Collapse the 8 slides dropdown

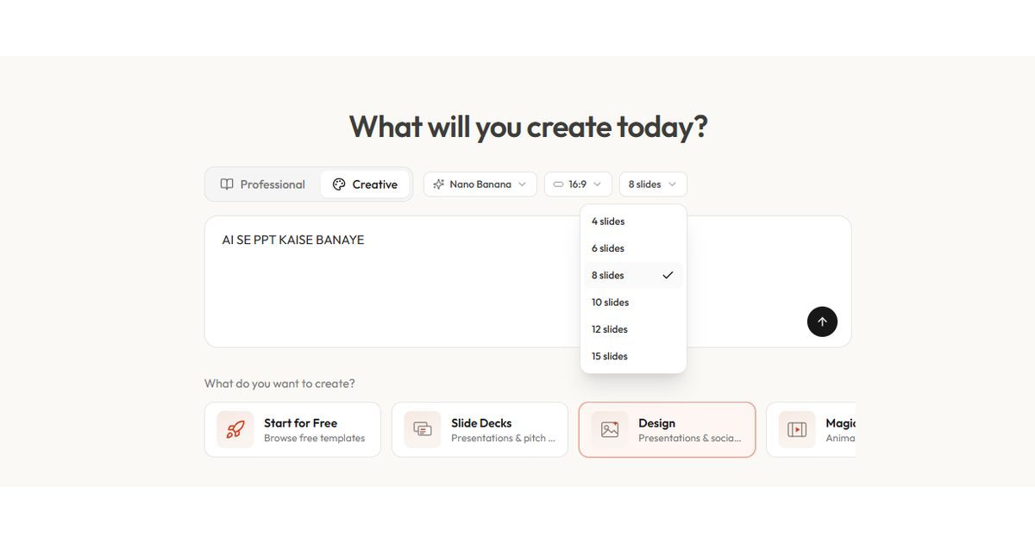click(653, 184)
